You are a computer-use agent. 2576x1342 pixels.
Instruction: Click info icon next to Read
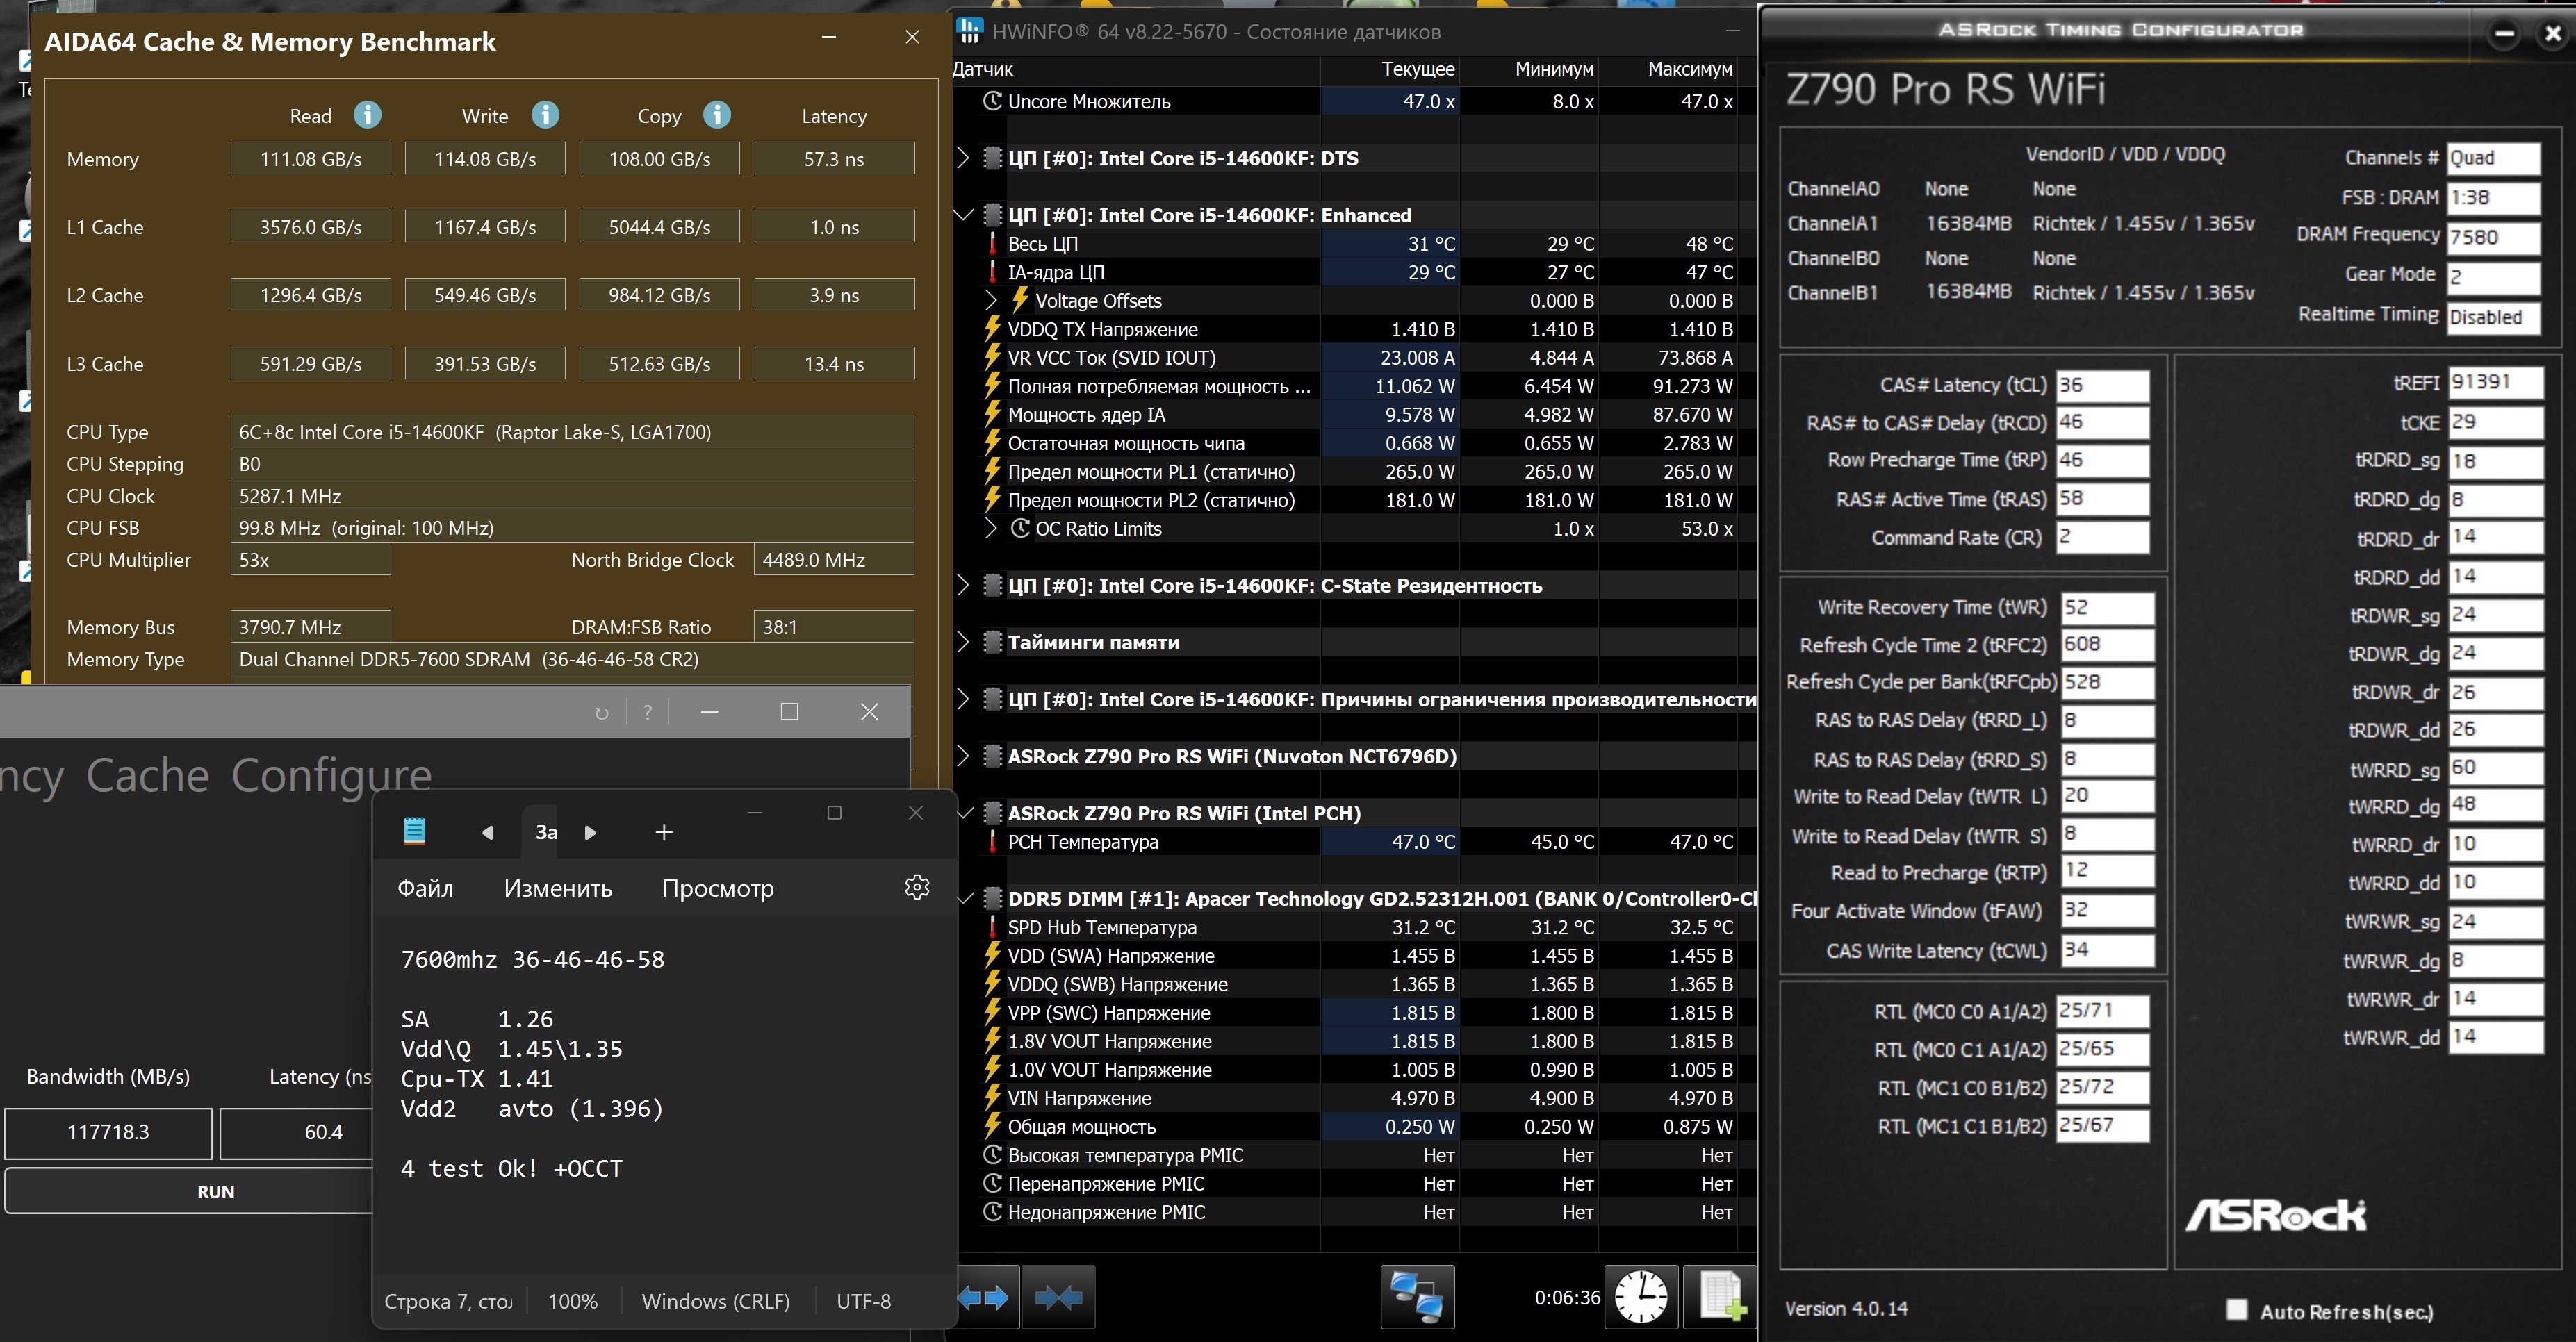pyautogui.click(x=367, y=115)
